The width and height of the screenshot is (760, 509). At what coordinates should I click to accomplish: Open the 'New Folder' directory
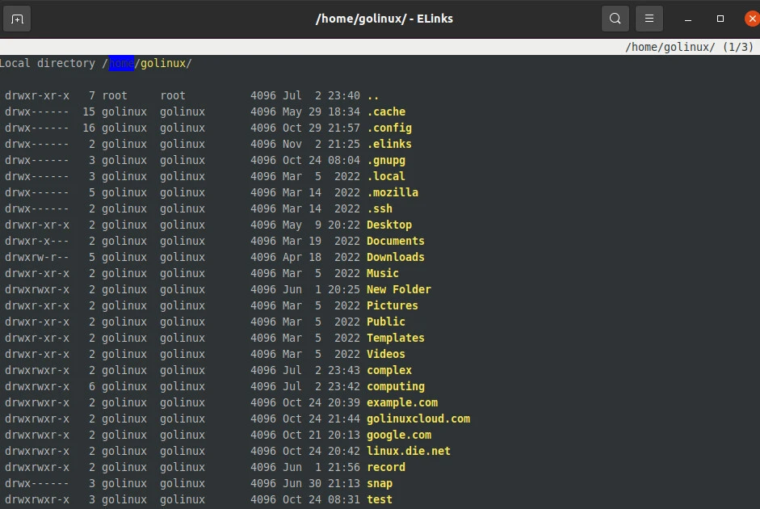399,289
